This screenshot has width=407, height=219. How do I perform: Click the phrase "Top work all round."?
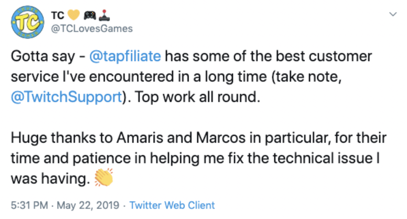click(x=197, y=97)
